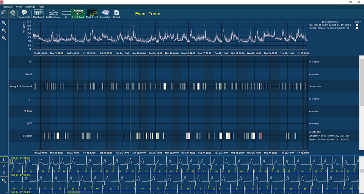364x194 pixels.
Task: Click the ECG strip zoom magnifier icon
Action: [4, 181]
